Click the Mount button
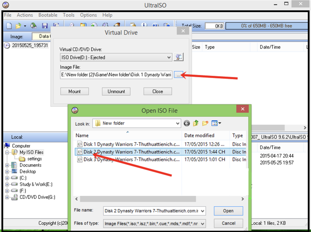 tap(74, 91)
